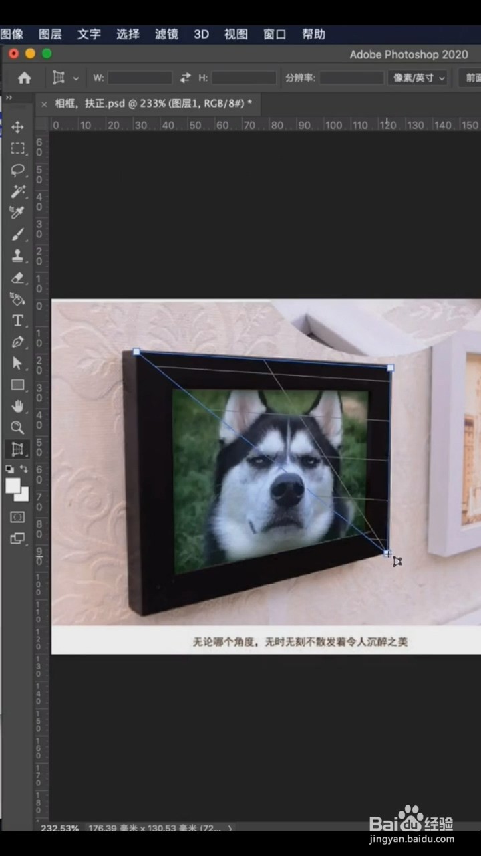Expand the toolbar using the double-arrow

(9, 98)
